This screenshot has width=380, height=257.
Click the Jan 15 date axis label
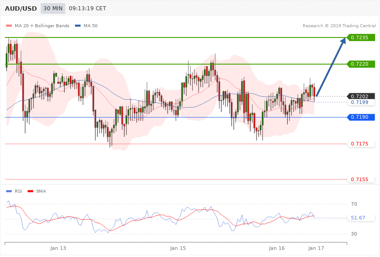click(x=178, y=248)
